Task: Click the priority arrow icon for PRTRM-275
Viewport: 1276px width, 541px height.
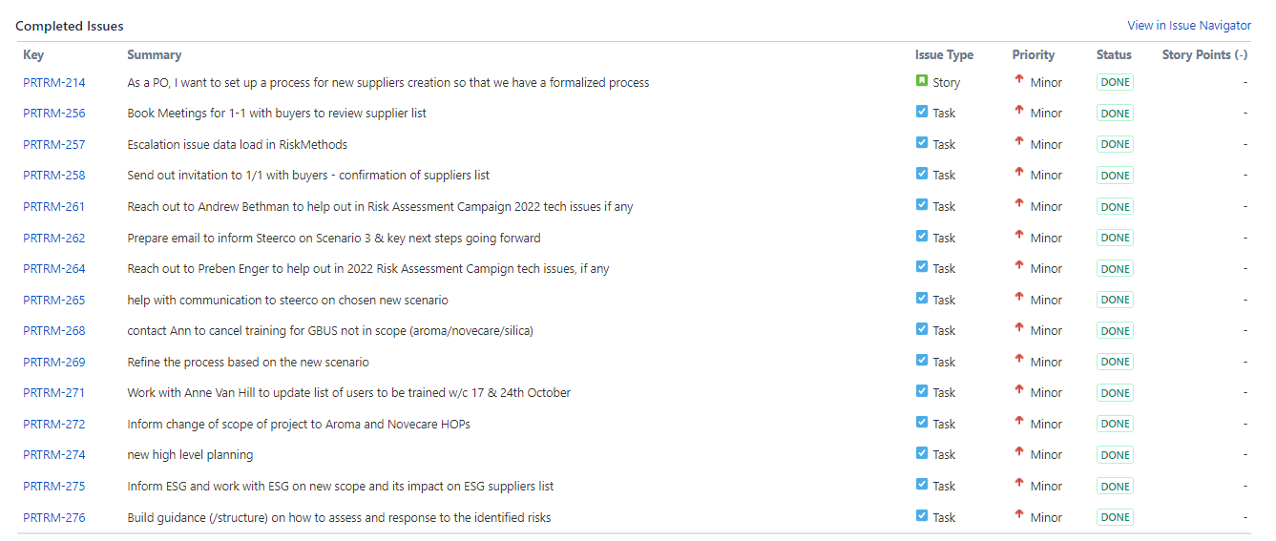Action: (1019, 484)
